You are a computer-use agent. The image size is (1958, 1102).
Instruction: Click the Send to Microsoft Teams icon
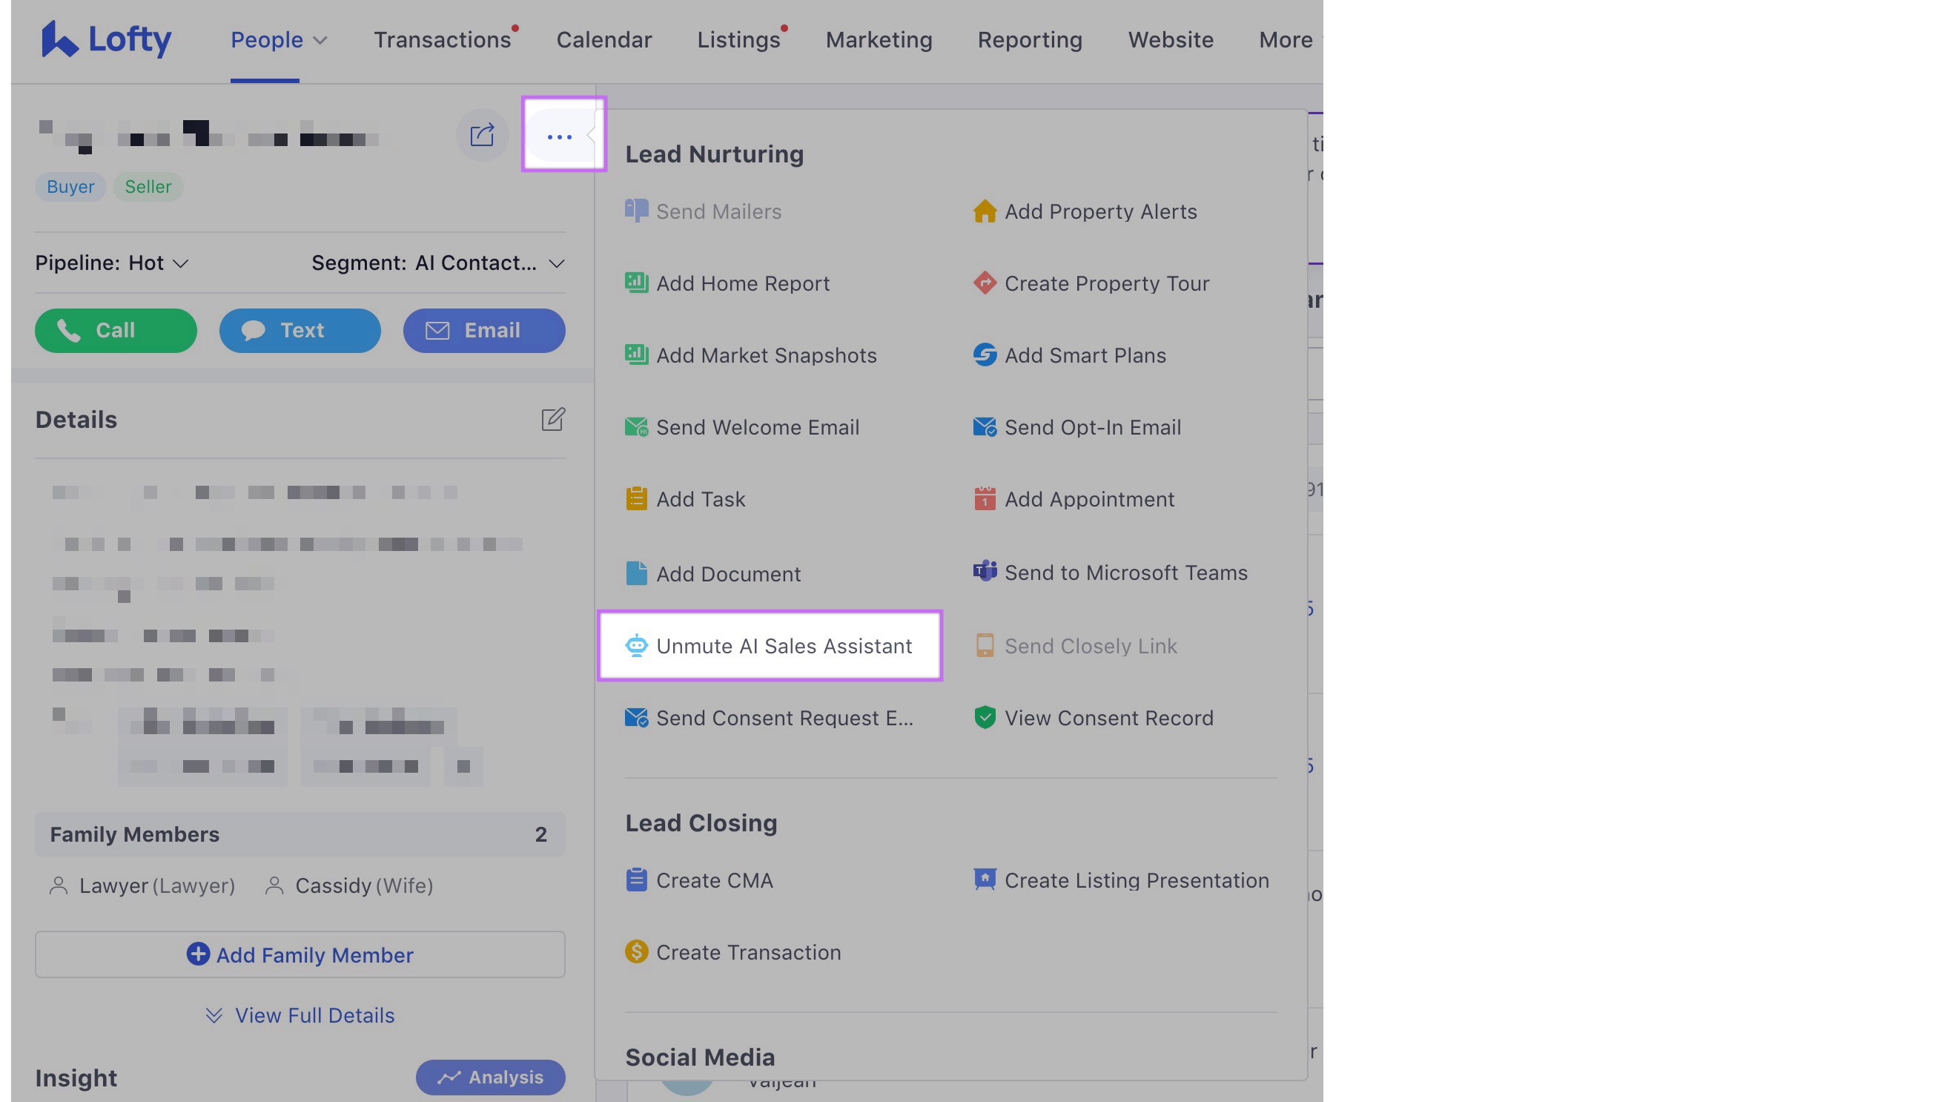click(x=985, y=572)
